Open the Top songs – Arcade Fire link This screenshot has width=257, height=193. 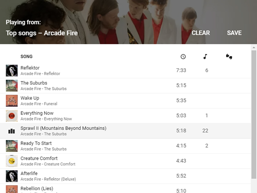[42, 33]
